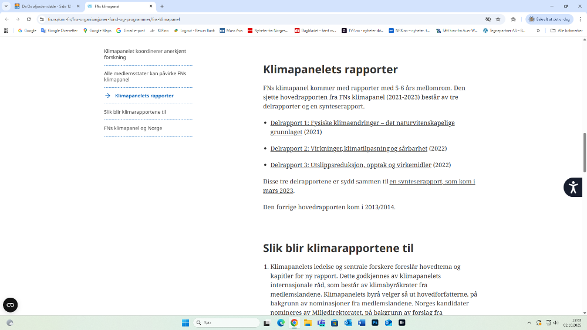The width and height of the screenshot is (587, 330).
Task: Open 'Delrapport 3: Utslippsreduksjon' link
Action: [x=350, y=165]
